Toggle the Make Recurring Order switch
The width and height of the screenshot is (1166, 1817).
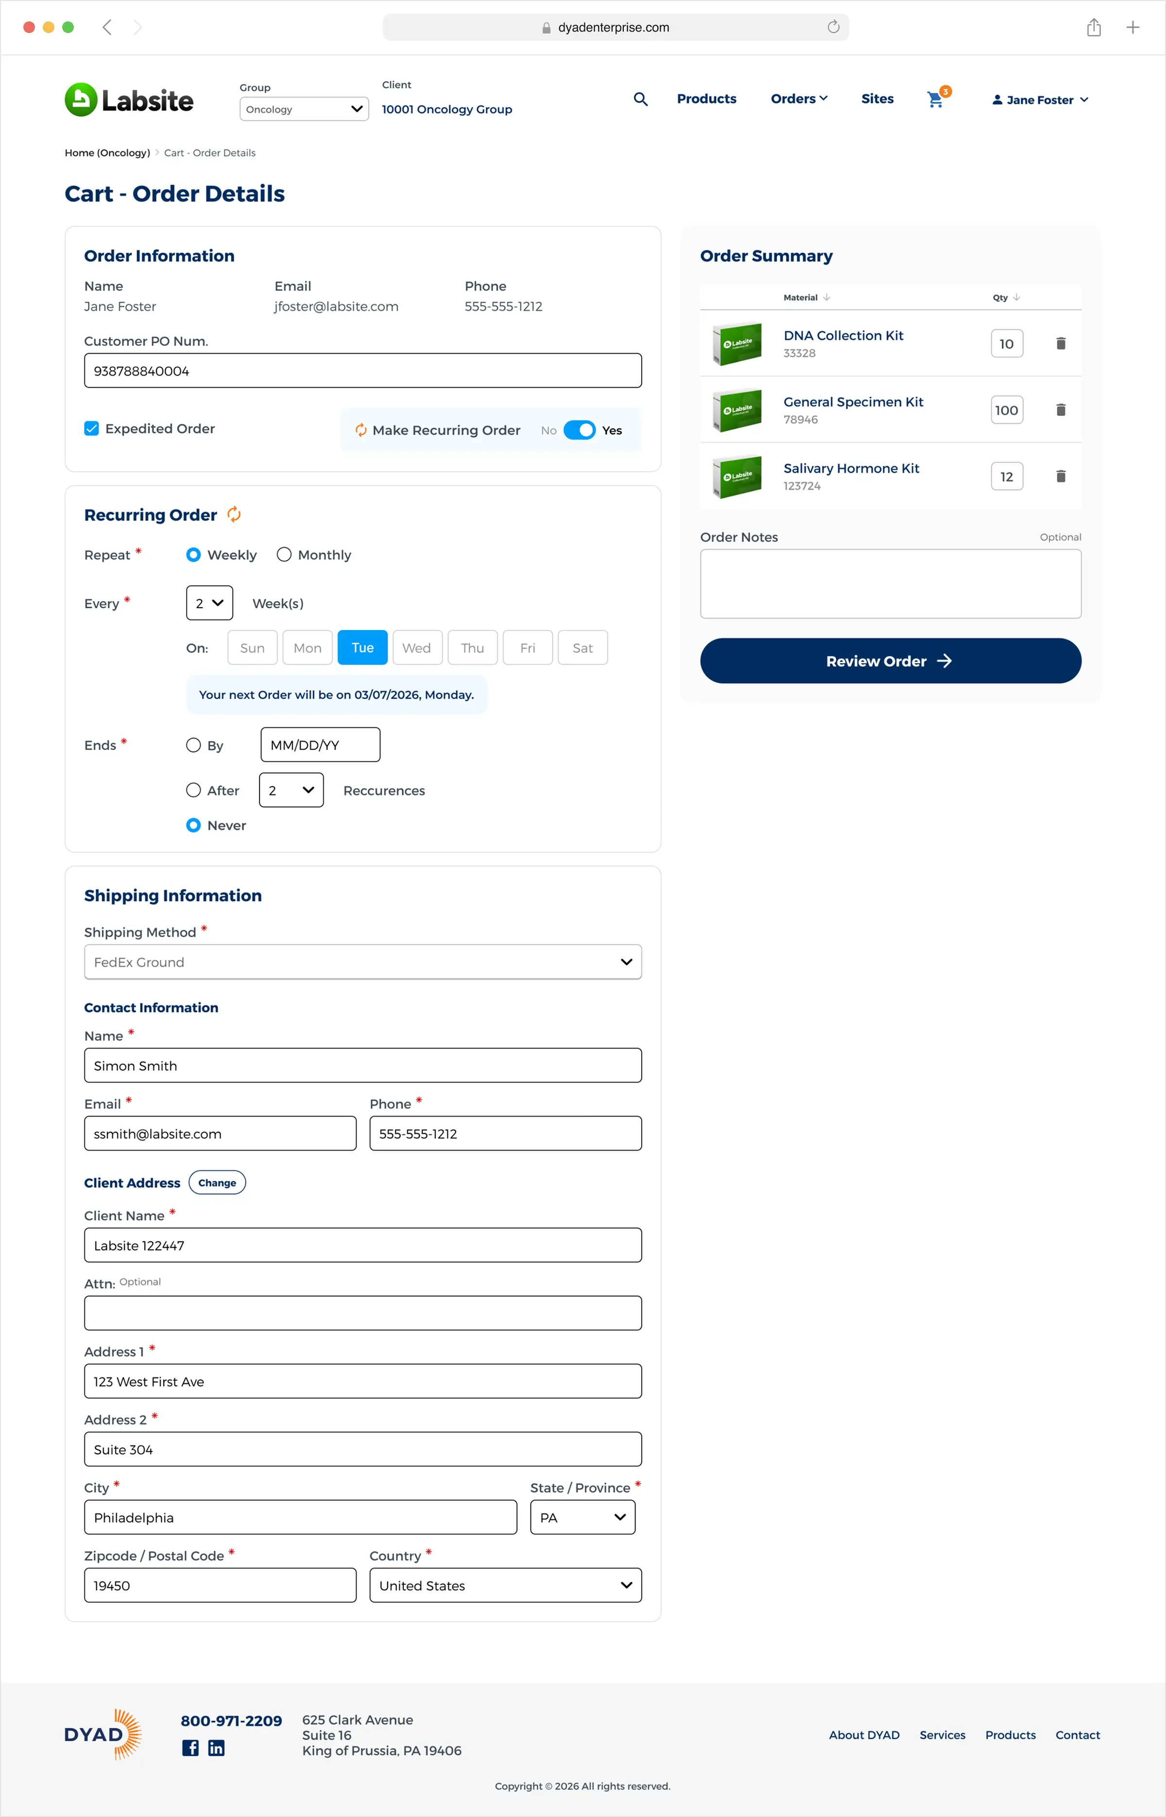click(x=579, y=430)
